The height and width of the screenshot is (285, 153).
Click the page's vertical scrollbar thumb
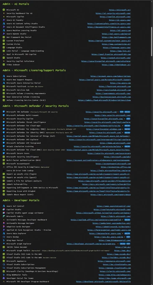(x=152, y=41)
